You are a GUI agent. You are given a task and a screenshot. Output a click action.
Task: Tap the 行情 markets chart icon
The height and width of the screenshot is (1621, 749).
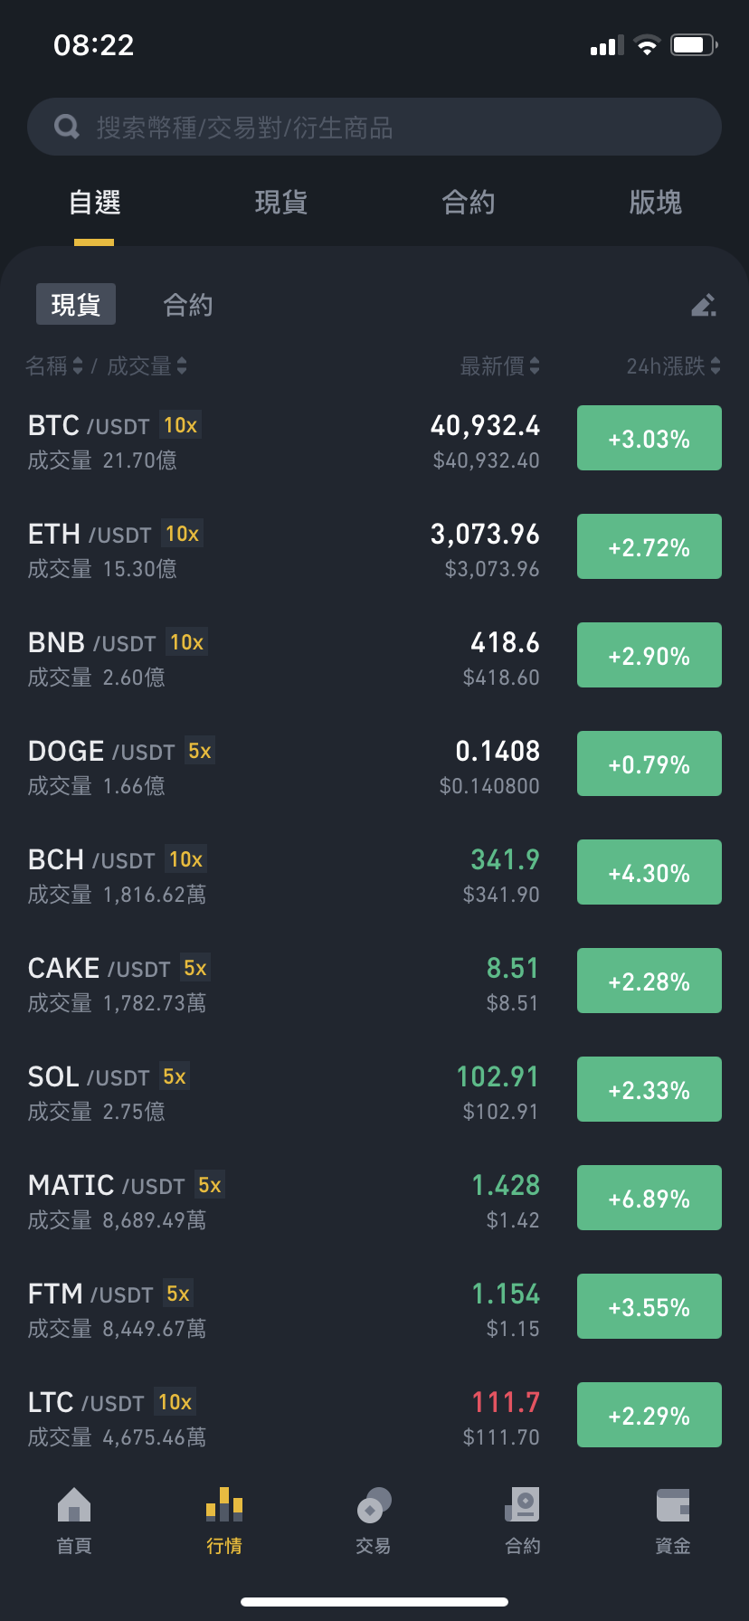pyautogui.click(x=224, y=1505)
